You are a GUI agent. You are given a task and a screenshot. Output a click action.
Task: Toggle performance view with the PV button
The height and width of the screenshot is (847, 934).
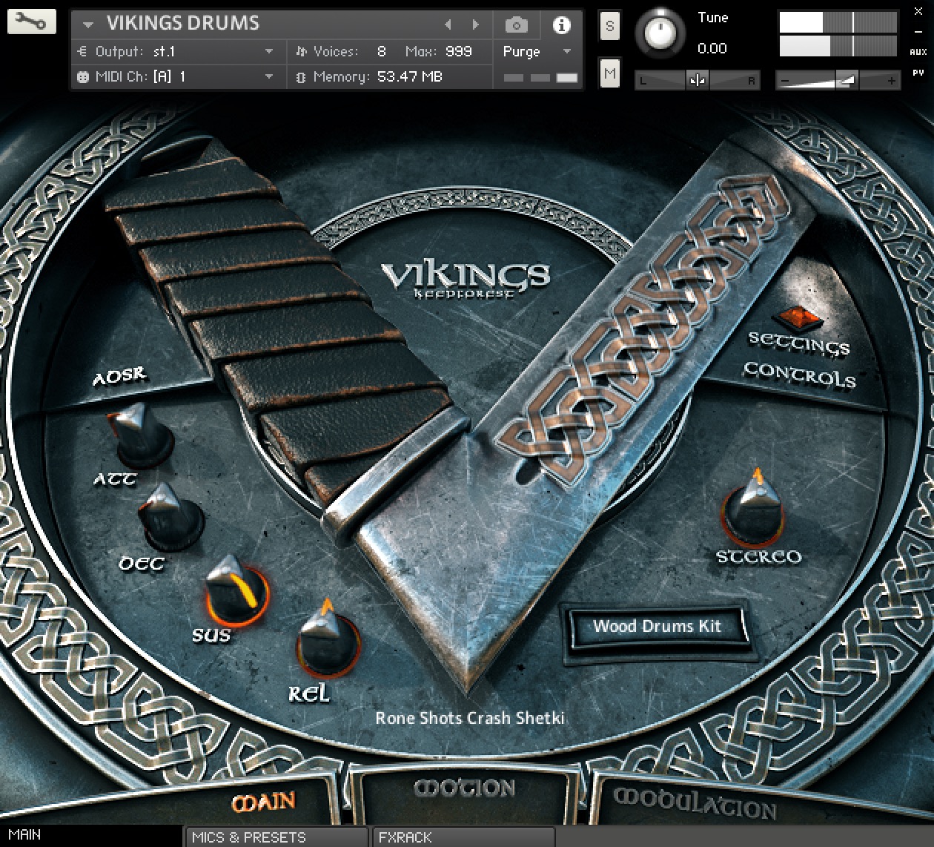click(918, 72)
